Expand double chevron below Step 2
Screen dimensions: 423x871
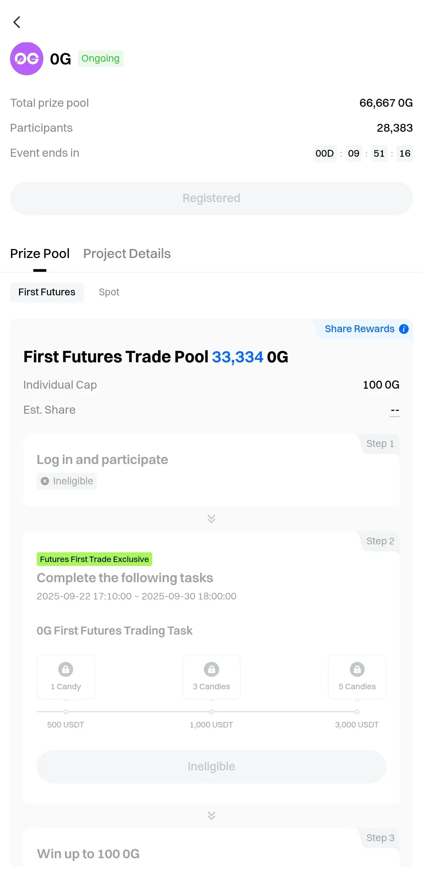211,816
